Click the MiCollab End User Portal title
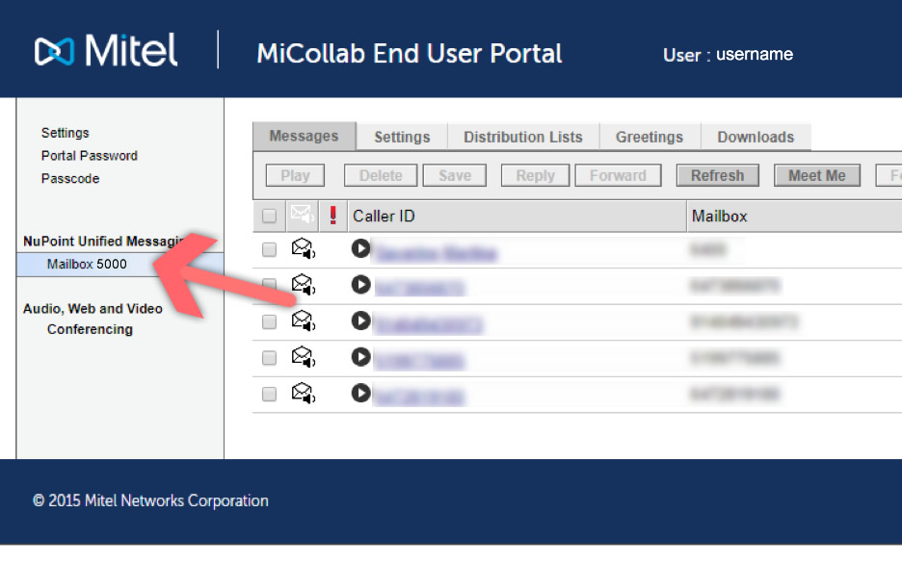The width and height of the screenshot is (902, 564). pos(409,53)
